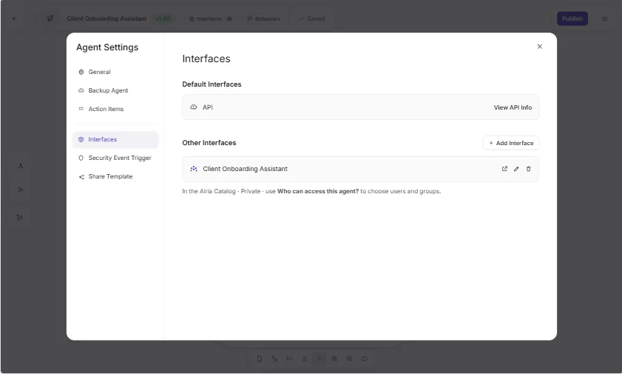This screenshot has width=622, height=374.
Task: Open the hamburger menu in the top header
Action: pyautogui.click(x=604, y=19)
